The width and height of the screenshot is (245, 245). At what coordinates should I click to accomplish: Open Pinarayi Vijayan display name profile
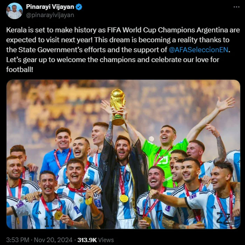click(x=50, y=7)
